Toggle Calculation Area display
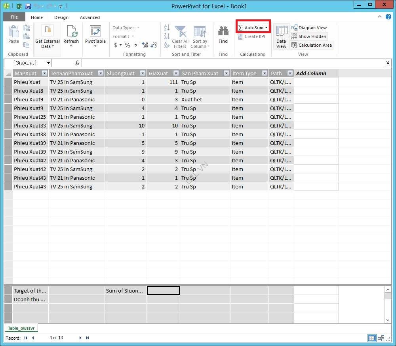Image resolution: width=396 pixels, height=346 pixels. [311, 45]
